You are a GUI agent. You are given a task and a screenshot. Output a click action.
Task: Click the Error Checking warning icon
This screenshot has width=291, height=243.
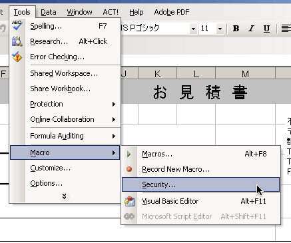point(17,57)
